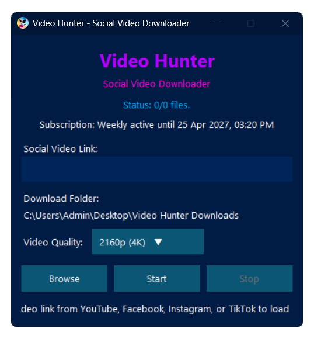
Task: Start the download with the Start button
Action: click(157, 278)
